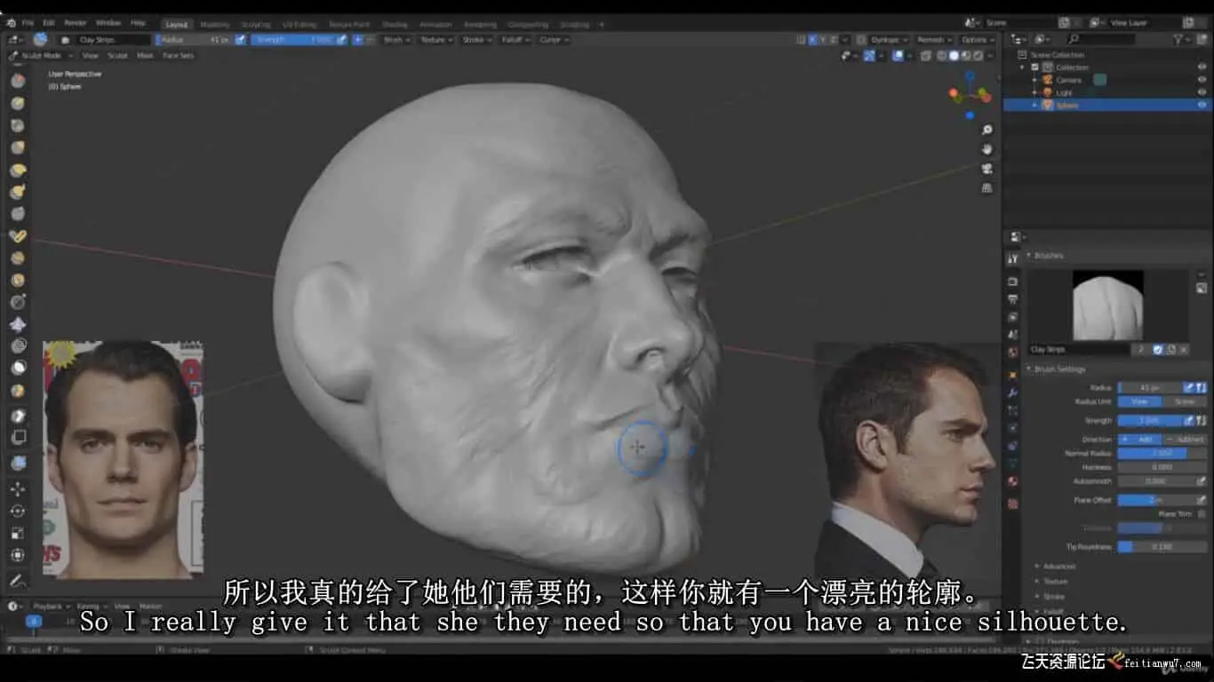Switch viewport shading to Rendered
This screenshot has height=682, width=1214.
(x=978, y=55)
